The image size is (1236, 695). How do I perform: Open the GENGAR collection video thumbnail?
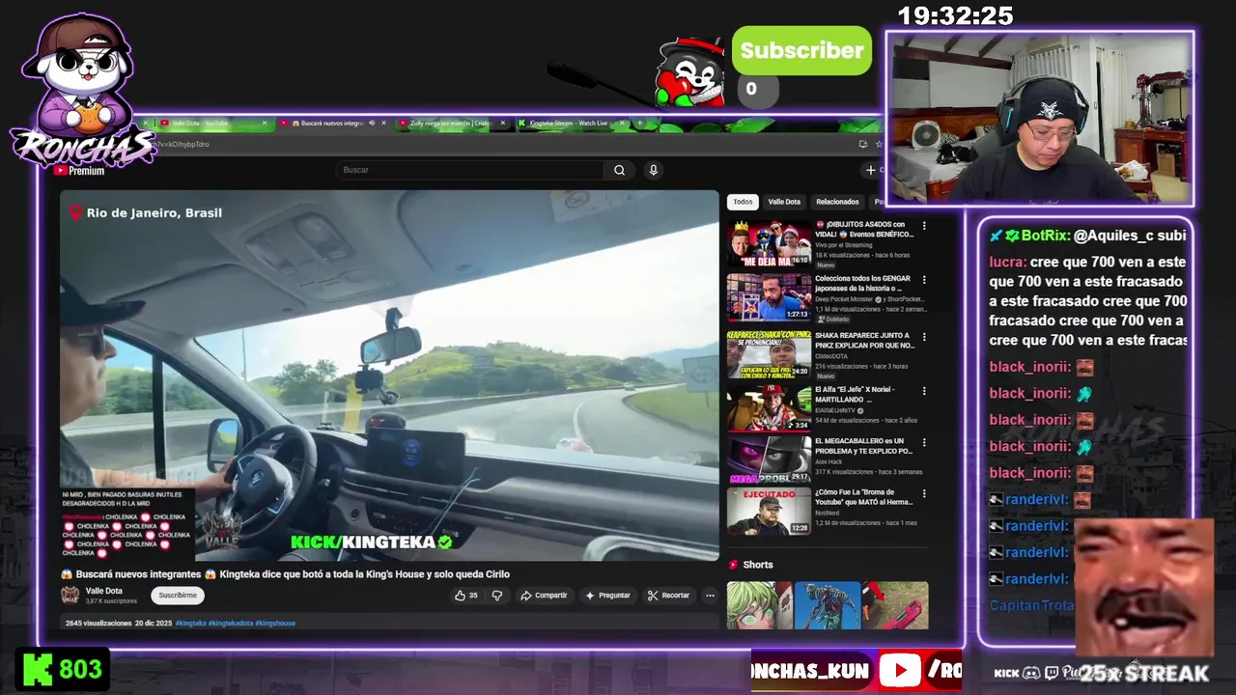click(x=769, y=298)
